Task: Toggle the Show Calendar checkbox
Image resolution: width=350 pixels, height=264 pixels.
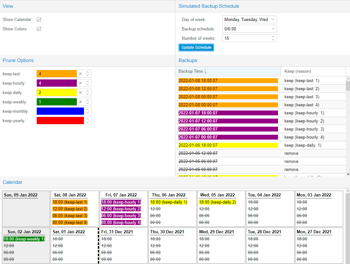Action: [39, 19]
